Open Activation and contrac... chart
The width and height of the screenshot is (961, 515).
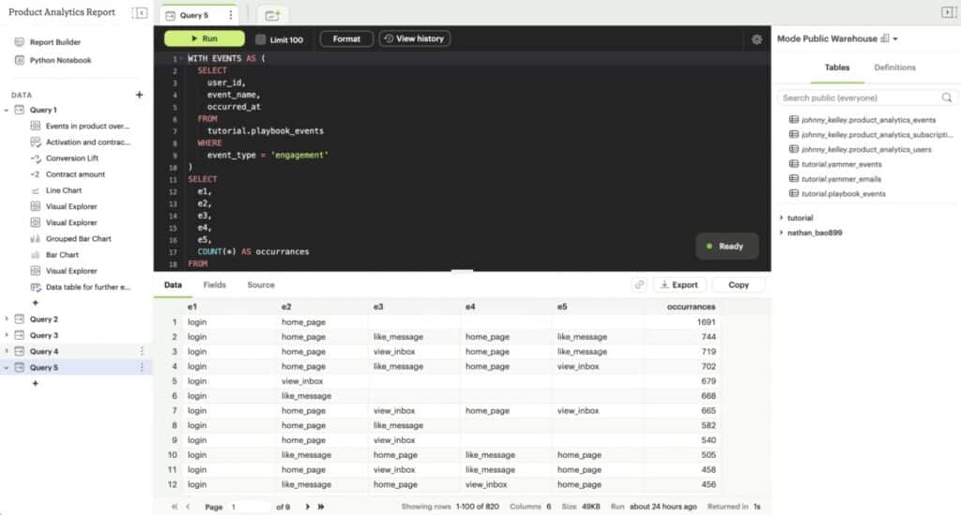[87, 142]
